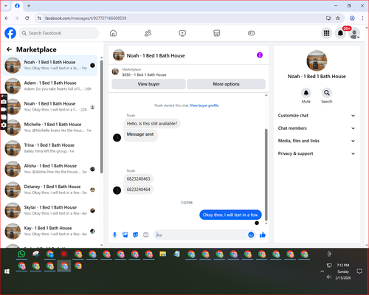Open Adam - 1 Bed 1 Bath House chat
The width and height of the screenshot is (369, 295).
click(49, 86)
